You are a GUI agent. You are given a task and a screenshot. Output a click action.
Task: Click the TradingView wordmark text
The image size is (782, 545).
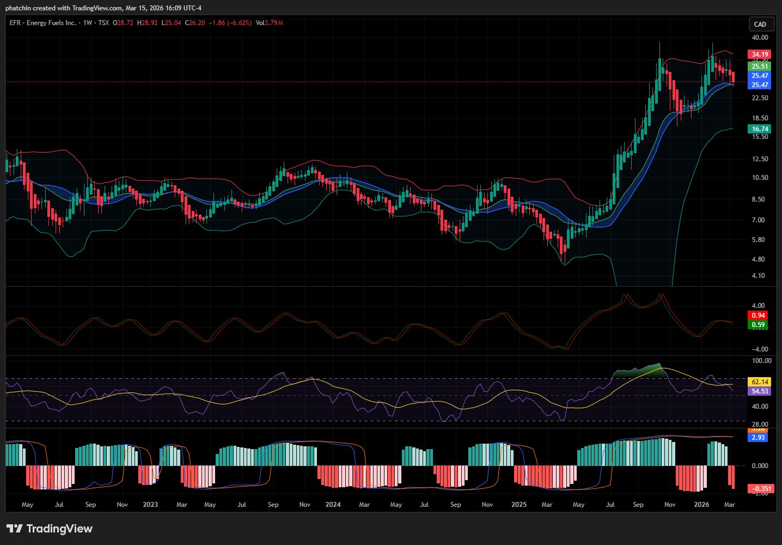pyautogui.click(x=59, y=529)
